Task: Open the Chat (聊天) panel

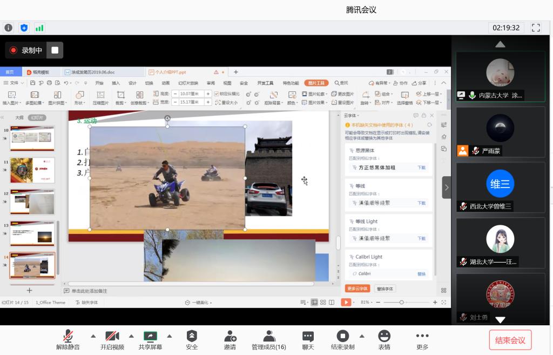Action: [308, 340]
